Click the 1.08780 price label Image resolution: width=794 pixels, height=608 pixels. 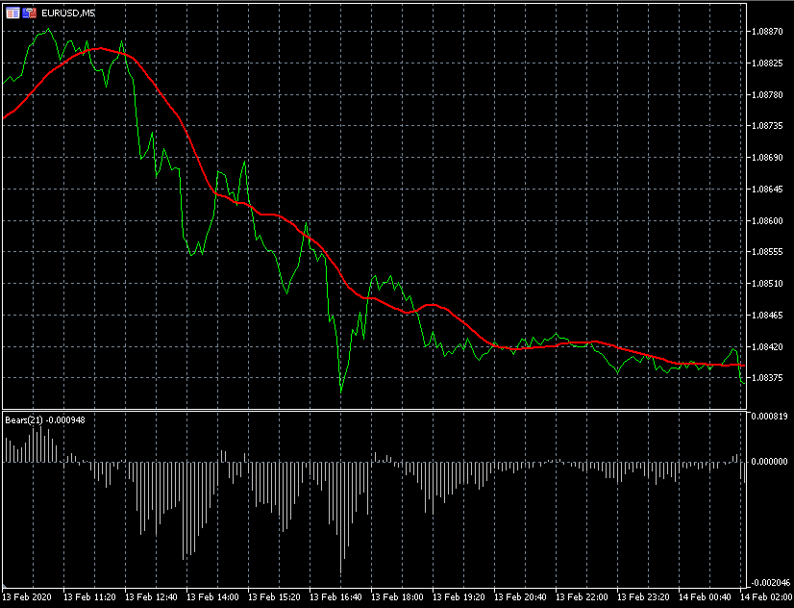tap(767, 94)
